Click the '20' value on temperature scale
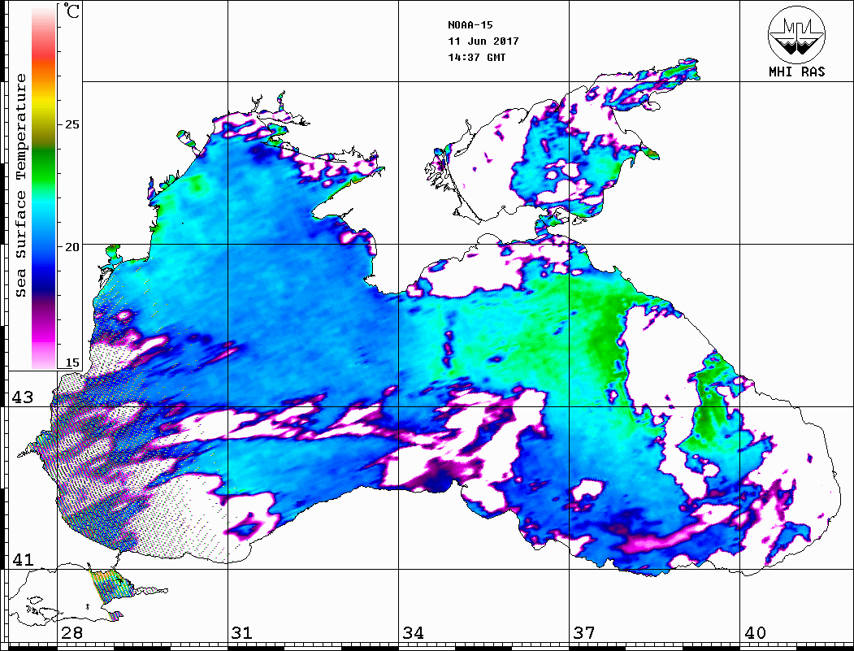The width and height of the screenshot is (854, 651). coord(72,247)
